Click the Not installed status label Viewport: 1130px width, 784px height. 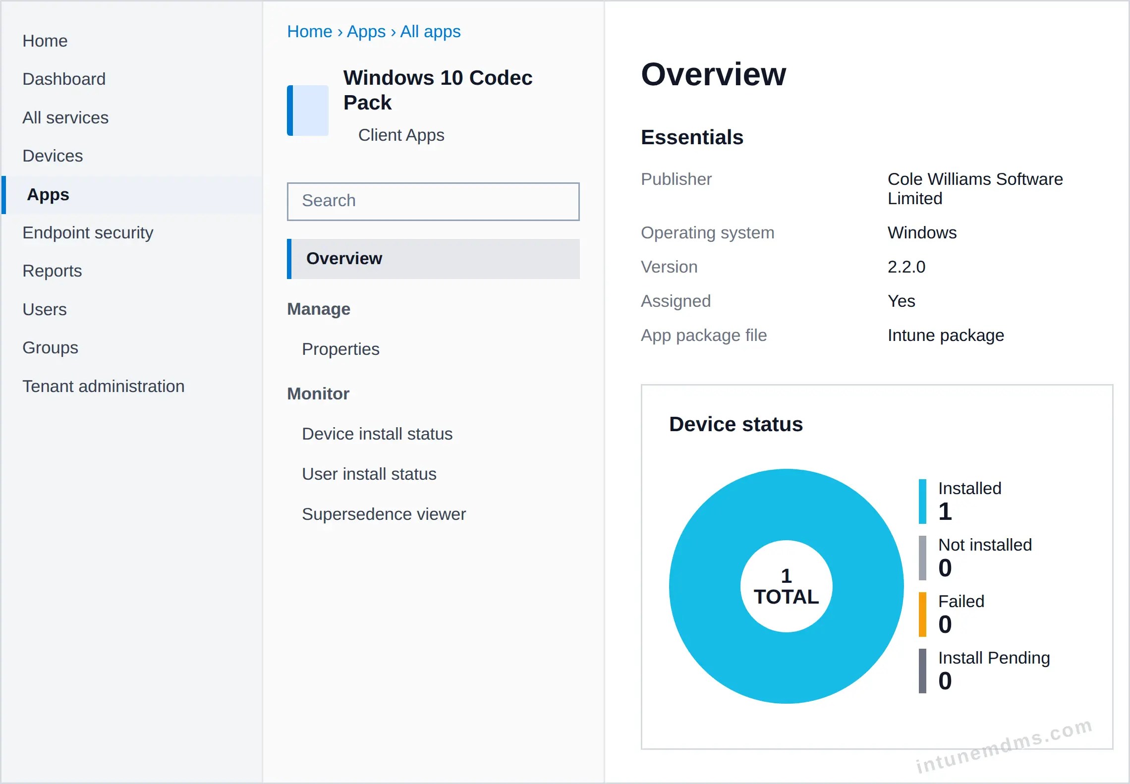click(x=985, y=545)
